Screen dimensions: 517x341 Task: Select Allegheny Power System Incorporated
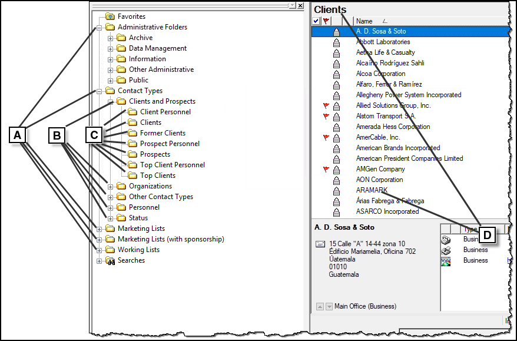pyautogui.click(x=409, y=95)
